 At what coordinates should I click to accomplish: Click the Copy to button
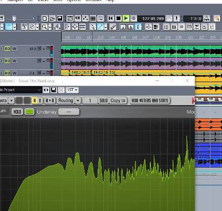(118, 101)
